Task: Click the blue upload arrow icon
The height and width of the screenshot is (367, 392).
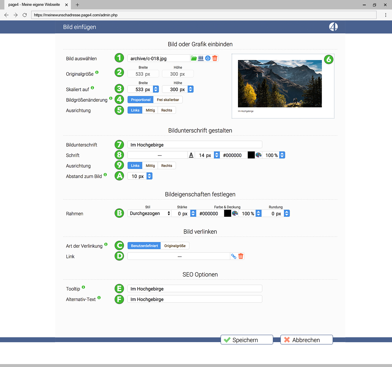Action: (208, 58)
